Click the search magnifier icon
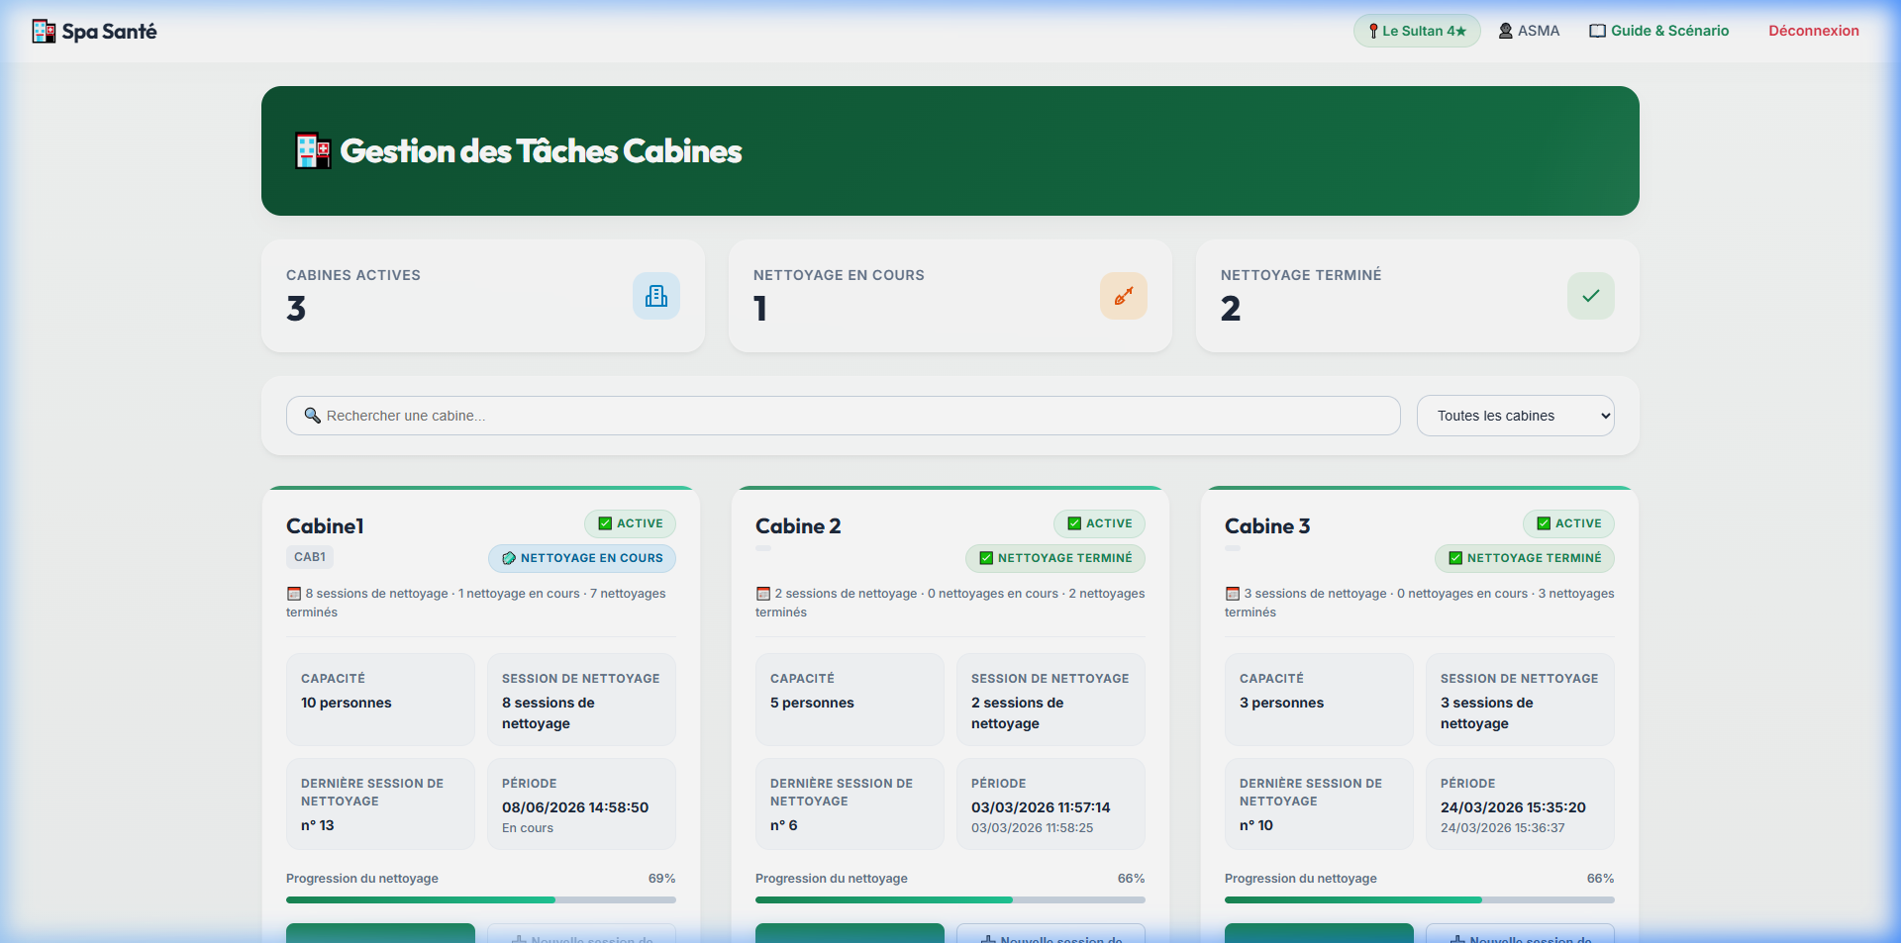 click(x=312, y=416)
